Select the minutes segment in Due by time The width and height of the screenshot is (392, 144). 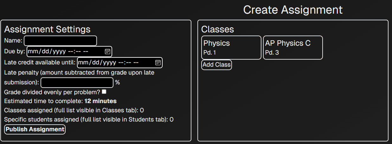point(78,51)
